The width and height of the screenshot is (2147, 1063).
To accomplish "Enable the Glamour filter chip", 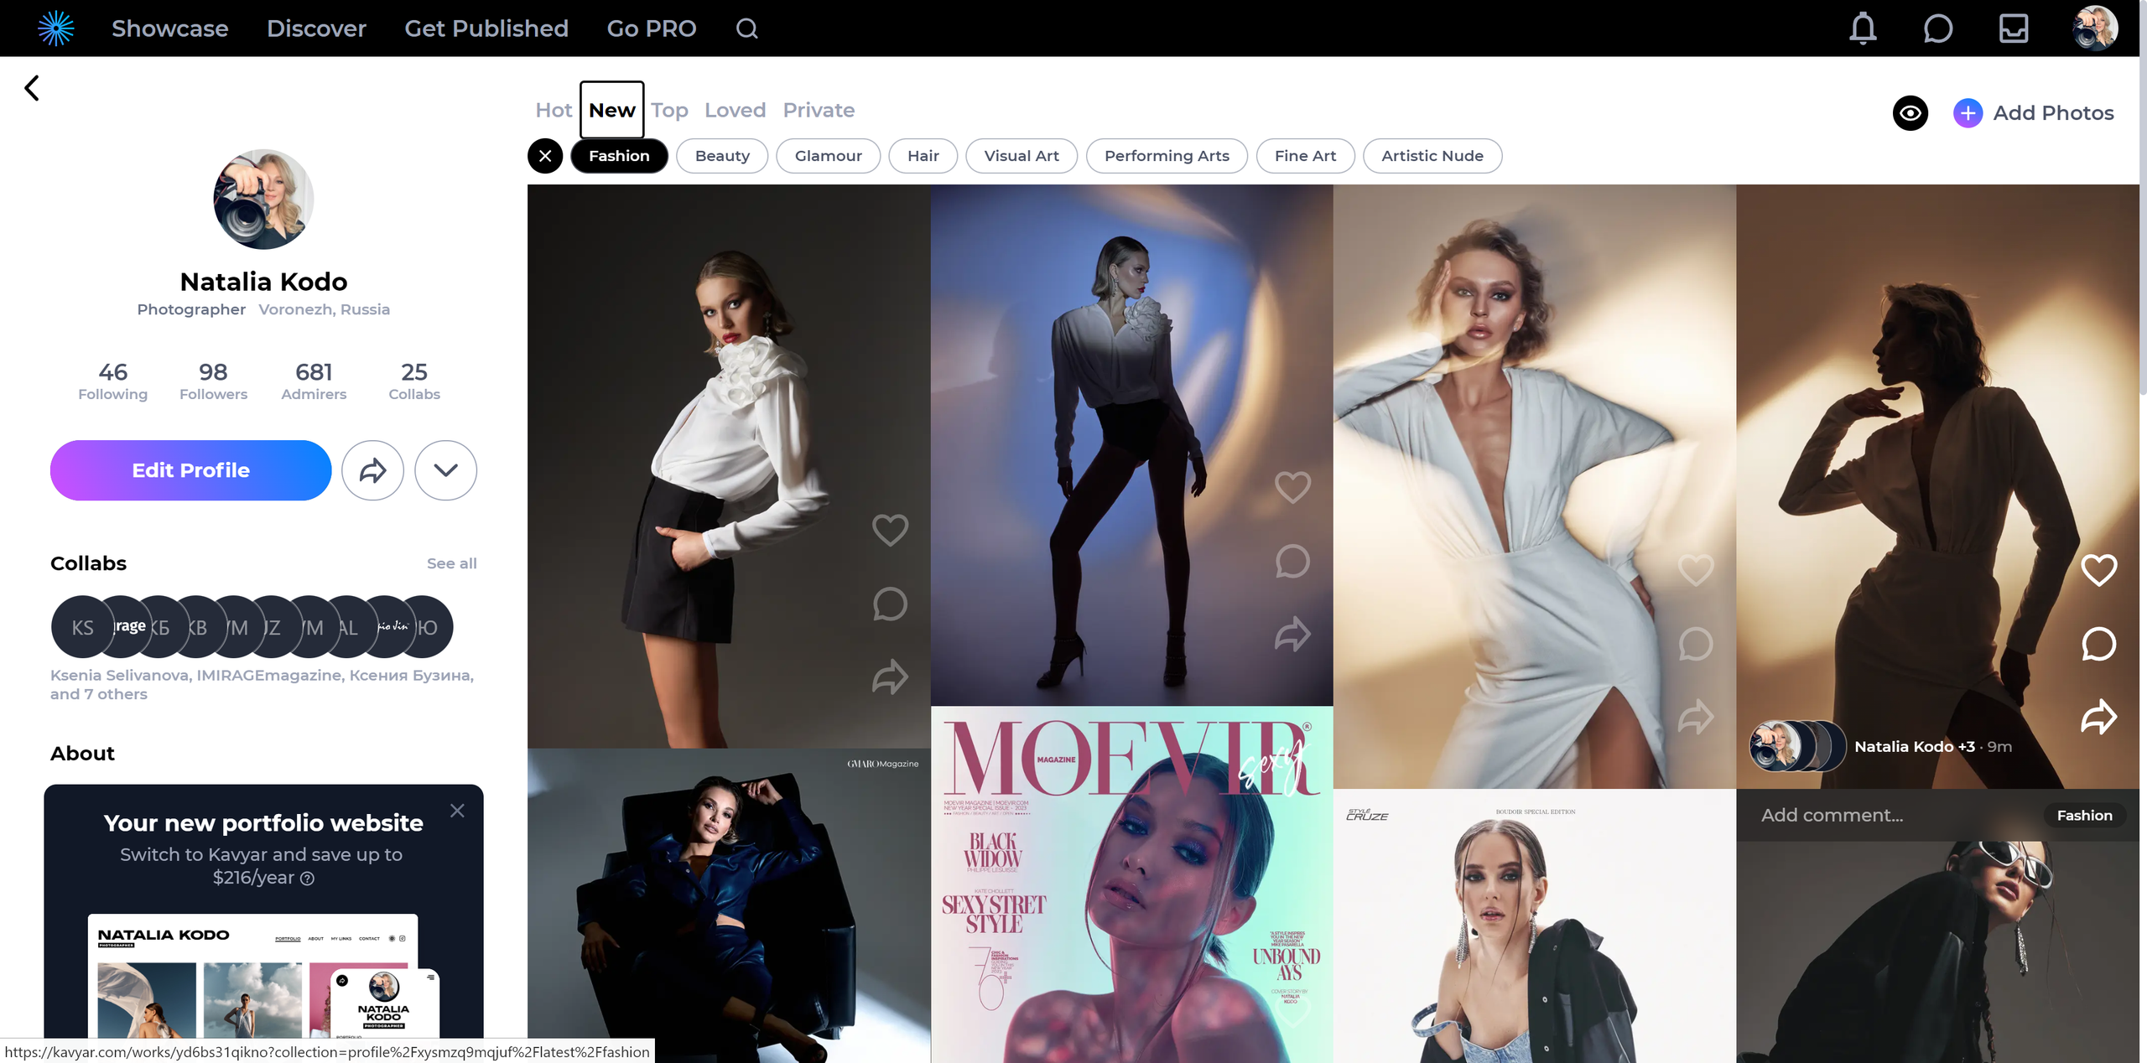I will (828, 156).
